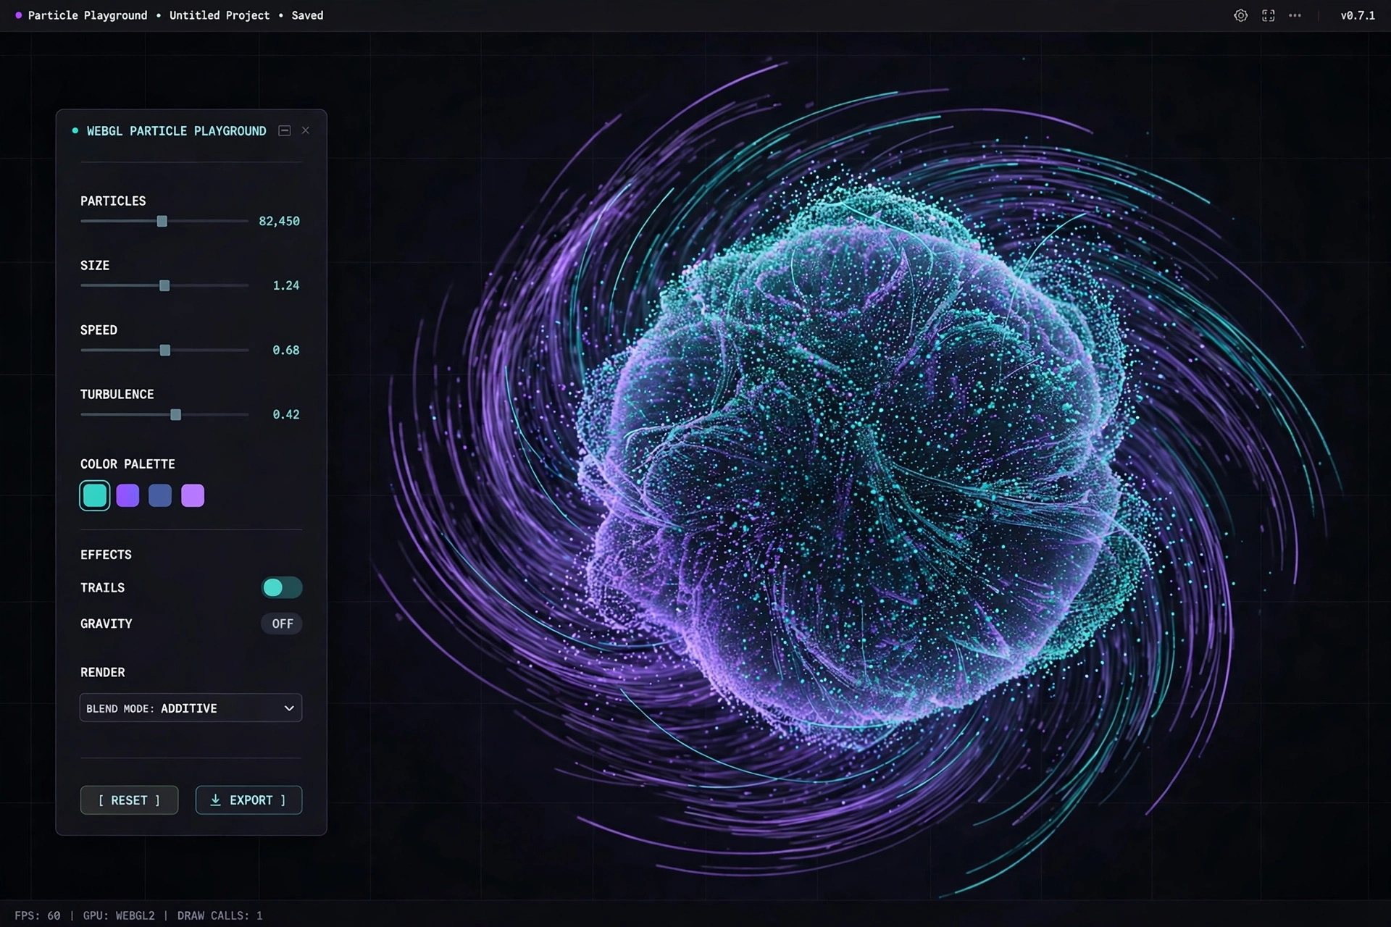Image resolution: width=1391 pixels, height=927 pixels.
Task: Select the light lavender fourth color swatch
Action: click(x=193, y=495)
